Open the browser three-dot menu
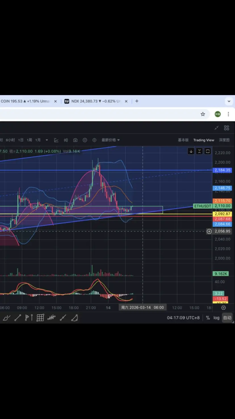Image resolution: width=235 pixels, height=419 pixels. click(228, 114)
